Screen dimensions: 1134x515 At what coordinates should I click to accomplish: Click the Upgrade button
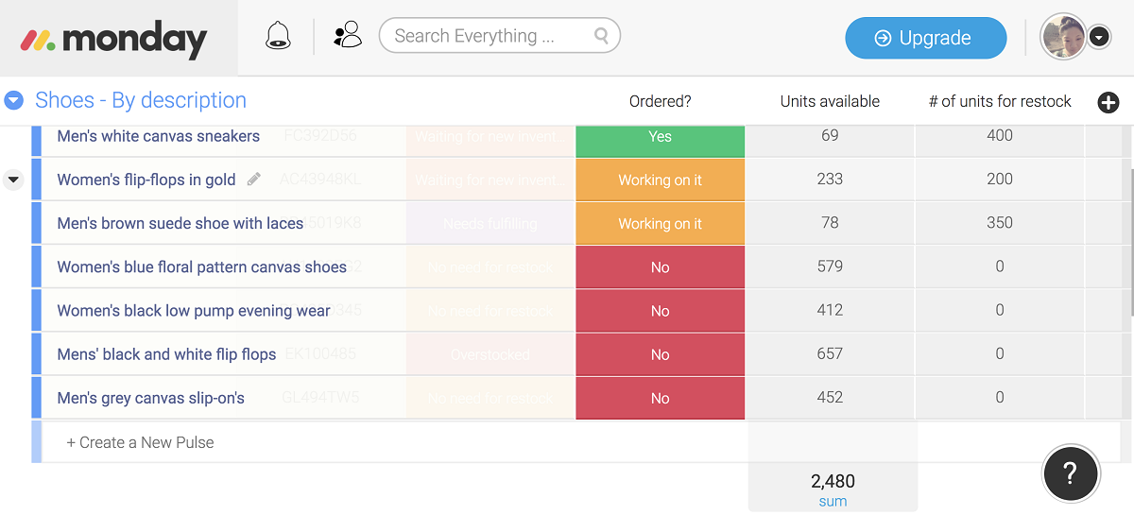point(925,38)
